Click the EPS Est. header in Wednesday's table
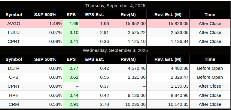This screenshot has height=110, width=231. tap(94, 59)
